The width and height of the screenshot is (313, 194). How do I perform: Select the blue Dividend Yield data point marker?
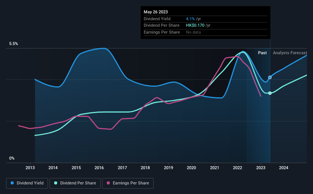(270, 78)
